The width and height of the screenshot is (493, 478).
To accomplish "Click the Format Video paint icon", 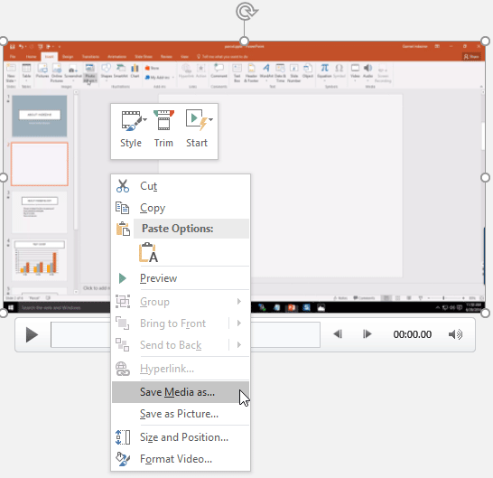I will 123,459.
